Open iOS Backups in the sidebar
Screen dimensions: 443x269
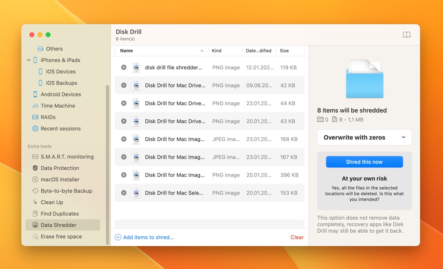click(58, 83)
